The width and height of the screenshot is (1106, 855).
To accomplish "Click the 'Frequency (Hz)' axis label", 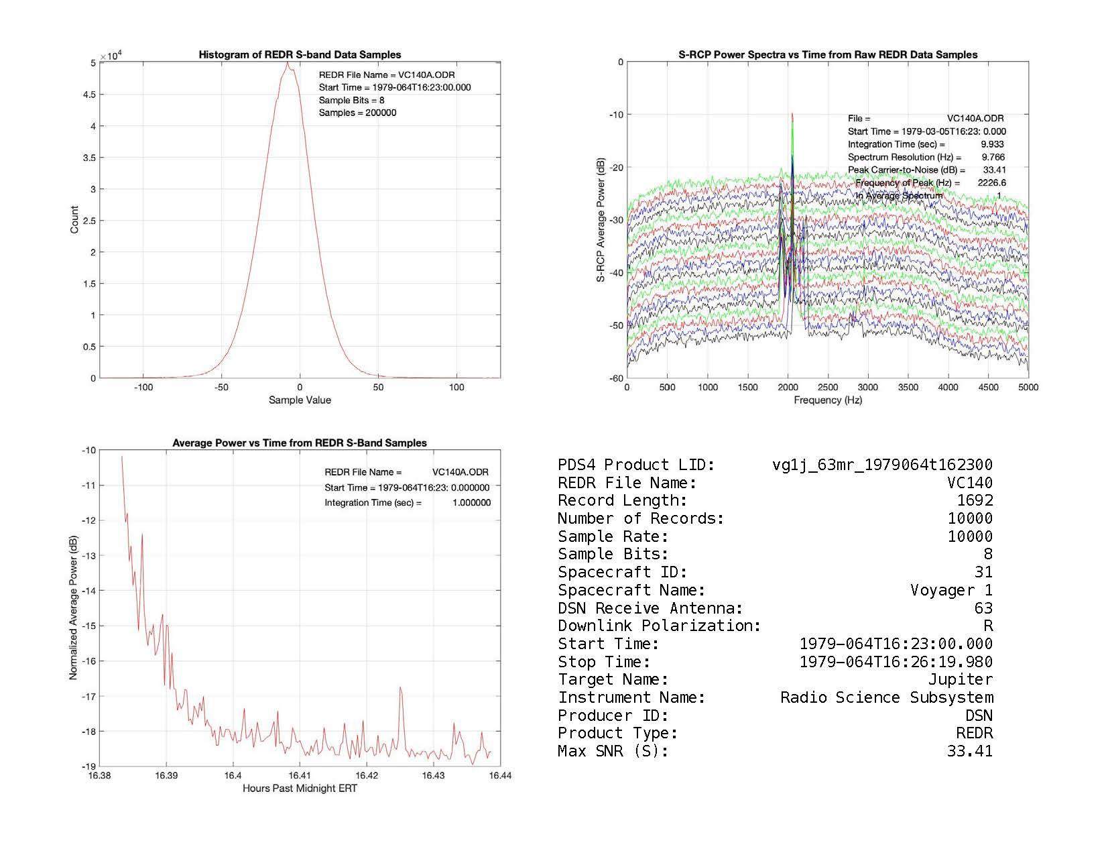I will 828,400.
